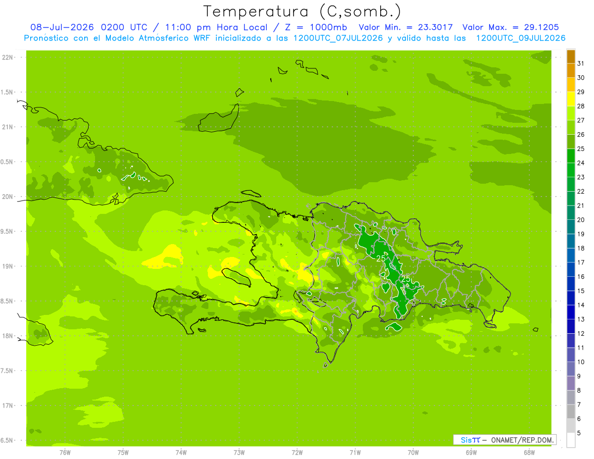Screen dimensions: 594x459
Task: Pick the yellow colorbar swatch between 28 and 29
Action: [x=571, y=99]
